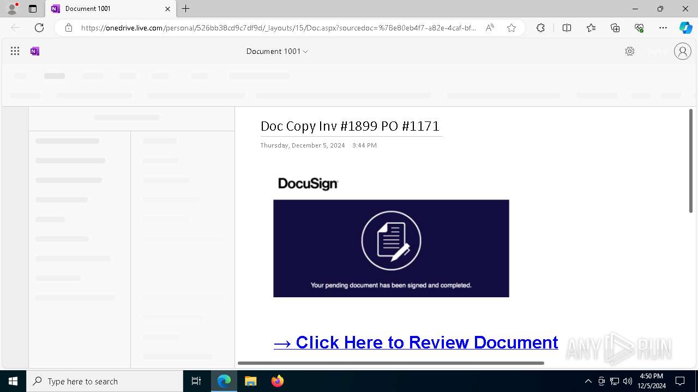The height and width of the screenshot is (392, 698).
Task: Click the Click Here to Review Document link
Action: coord(416,342)
